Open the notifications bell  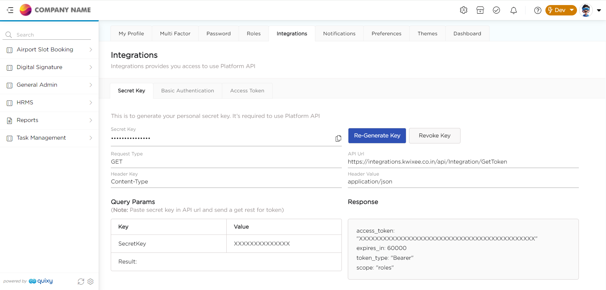(514, 10)
